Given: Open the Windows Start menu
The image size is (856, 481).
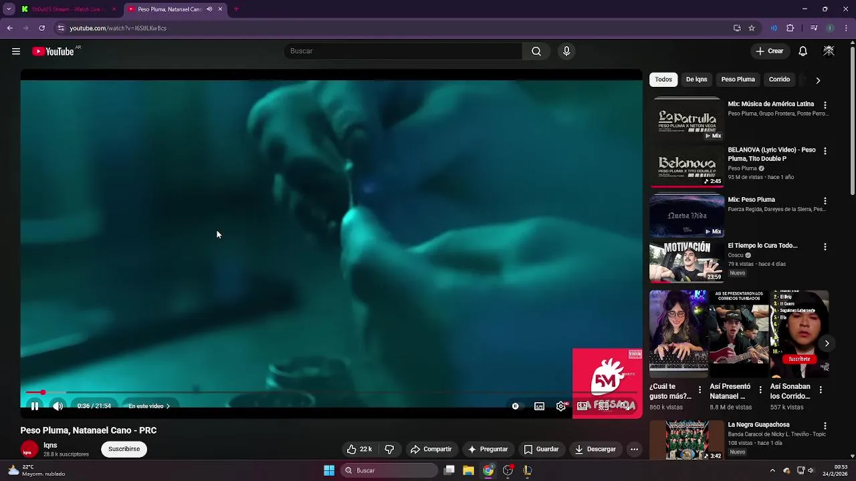Looking at the screenshot, I should click(x=329, y=470).
